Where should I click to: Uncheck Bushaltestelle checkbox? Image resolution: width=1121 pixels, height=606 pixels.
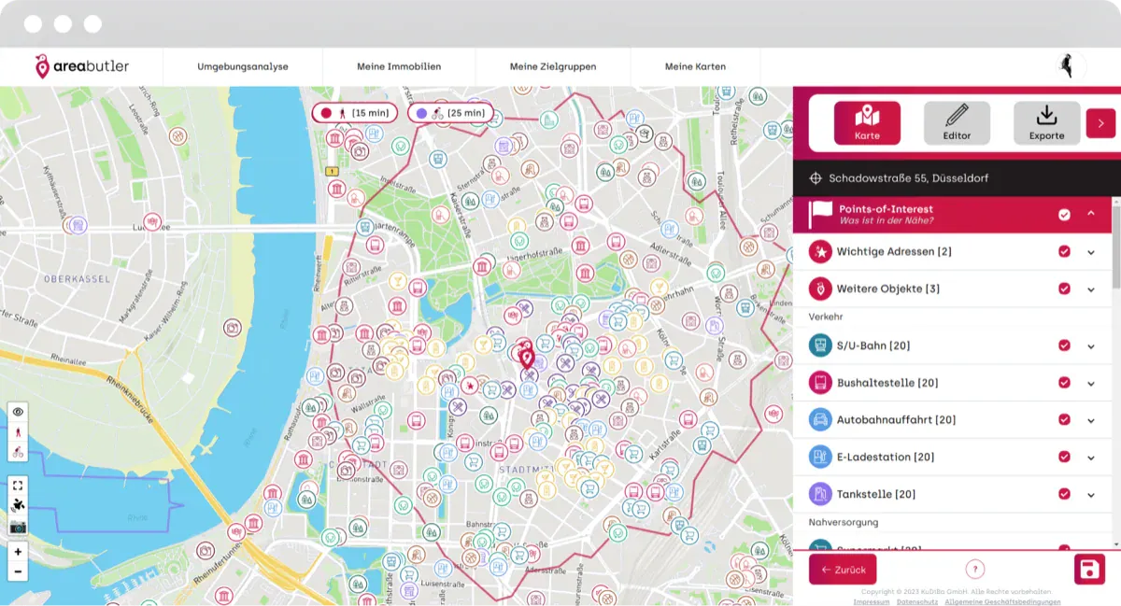pyautogui.click(x=1064, y=383)
